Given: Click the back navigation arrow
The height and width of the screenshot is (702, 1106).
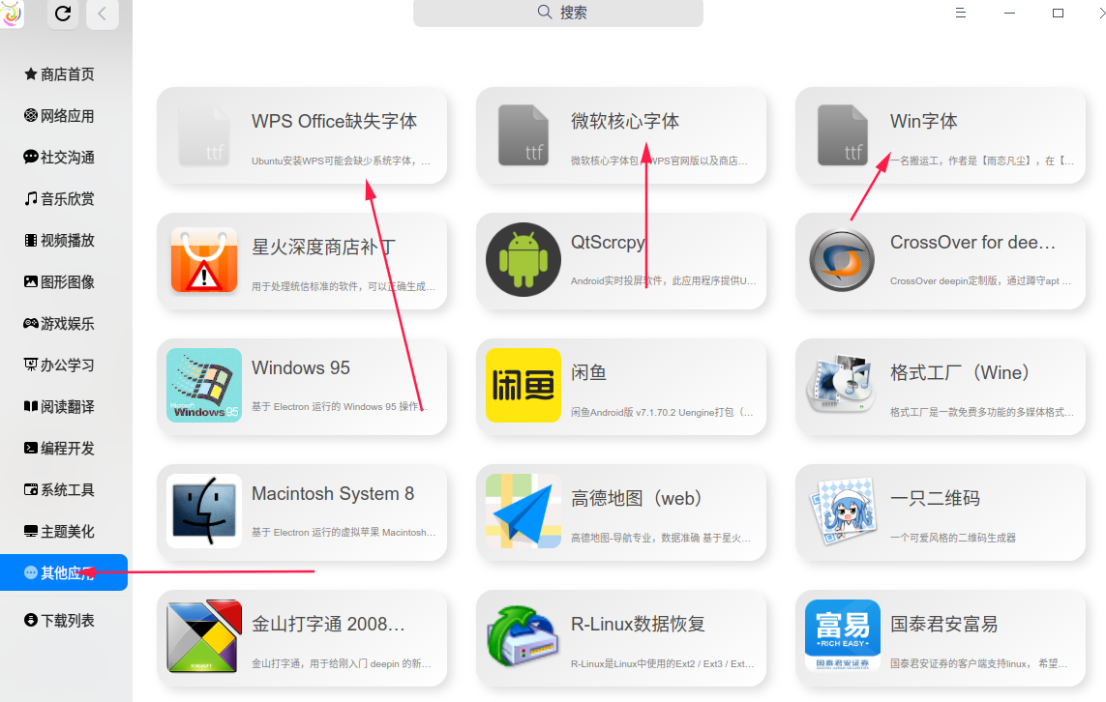Looking at the screenshot, I should click(x=102, y=15).
